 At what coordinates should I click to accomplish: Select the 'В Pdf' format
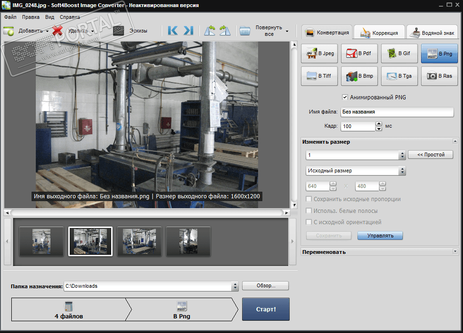[359, 53]
